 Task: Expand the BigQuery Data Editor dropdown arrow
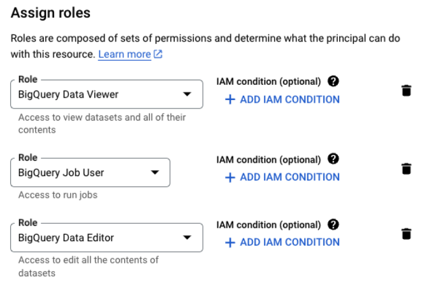(x=187, y=238)
